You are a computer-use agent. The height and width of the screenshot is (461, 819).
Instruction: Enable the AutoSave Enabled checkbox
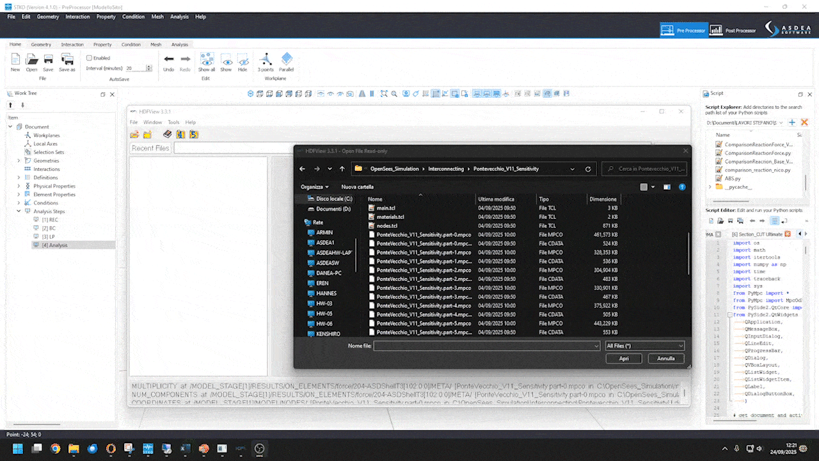[90, 58]
